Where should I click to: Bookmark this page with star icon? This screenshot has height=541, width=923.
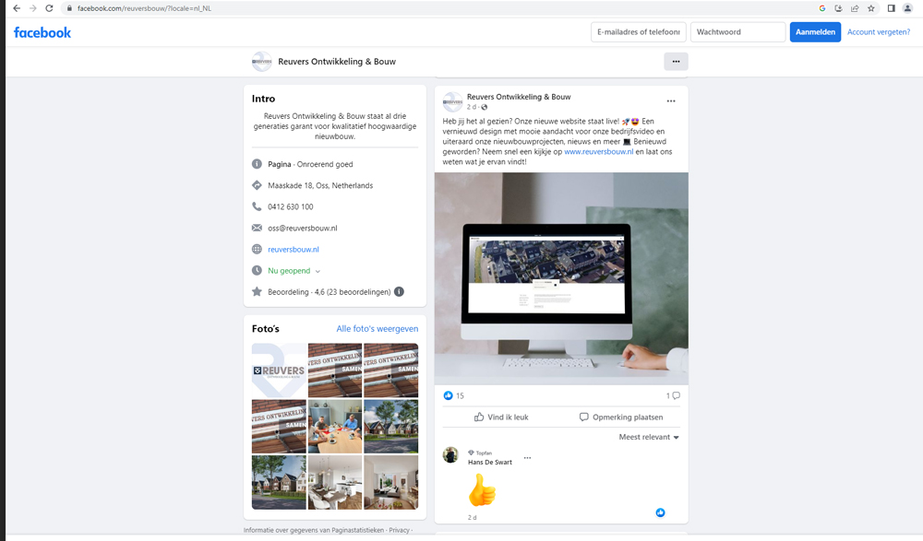coord(870,8)
